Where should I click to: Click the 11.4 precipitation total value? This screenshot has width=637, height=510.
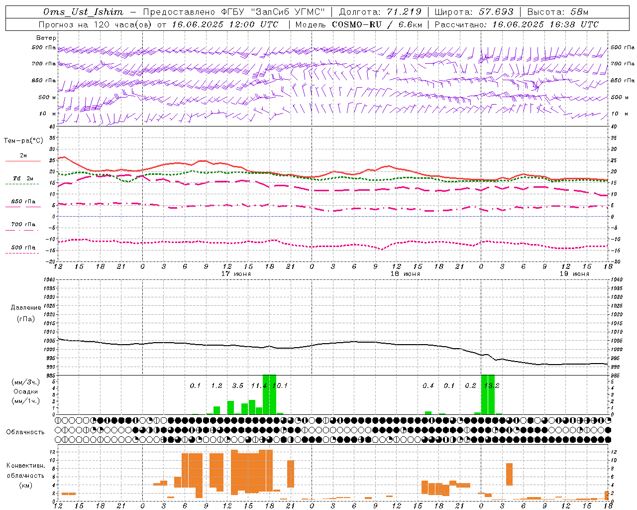pyautogui.click(x=259, y=386)
